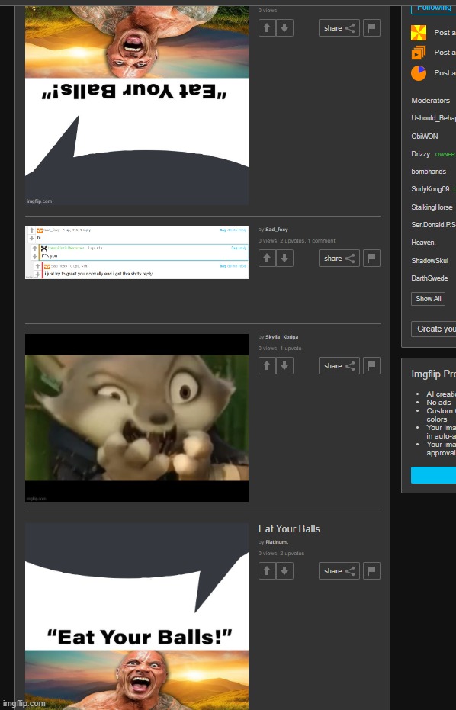Open moderator StalkingHorse profile
This screenshot has height=710, width=456.
coord(432,207)
